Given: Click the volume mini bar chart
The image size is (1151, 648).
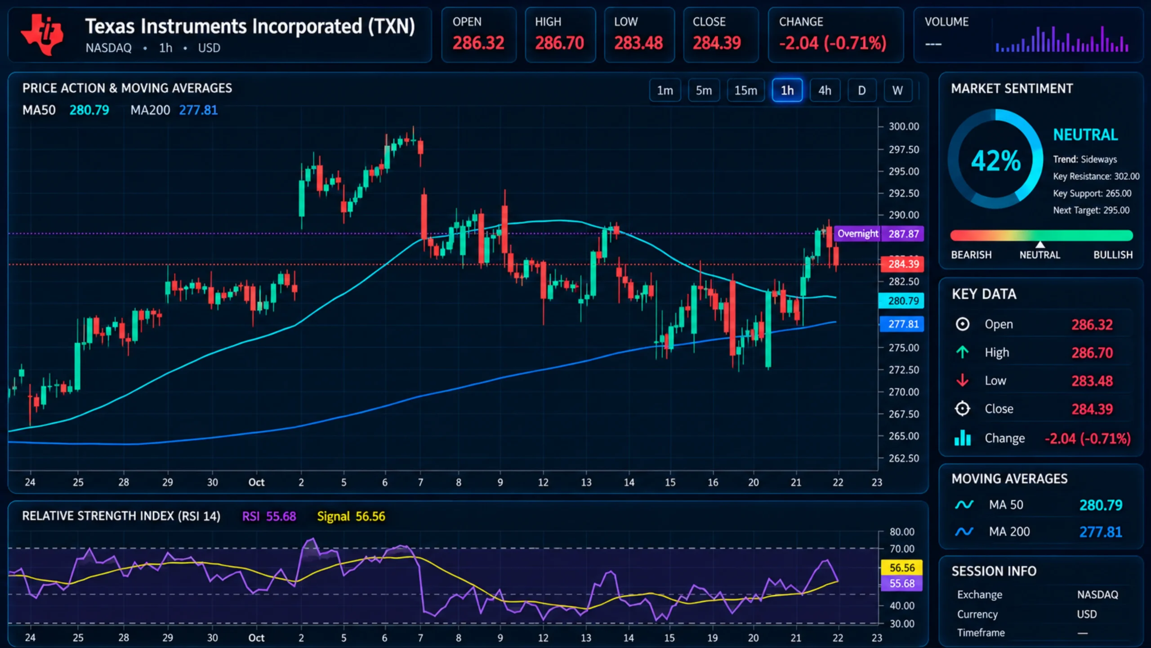Looking at the screenshot, I should coord(1062,39).
